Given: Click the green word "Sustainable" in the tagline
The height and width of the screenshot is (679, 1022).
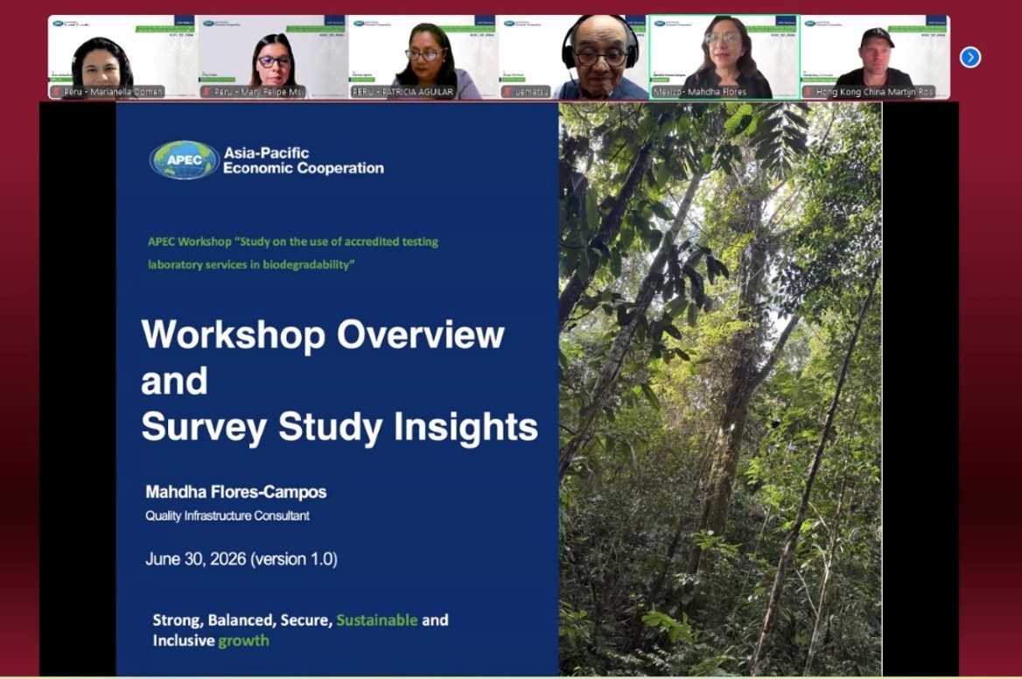Looking at the screenshot, I should (x=377, y=619).
